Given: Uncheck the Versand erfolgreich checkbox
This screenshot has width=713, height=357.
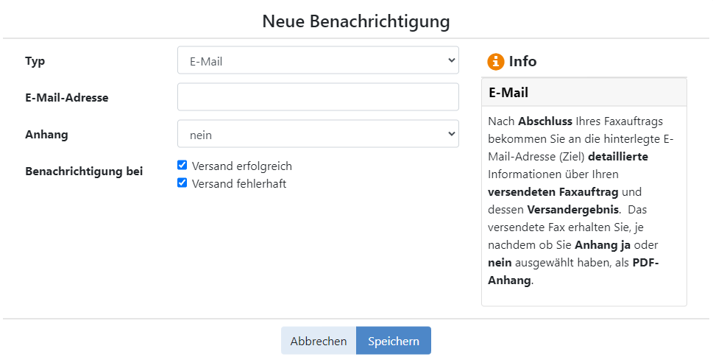Looking at the screenshot, I should click(182, 165).
